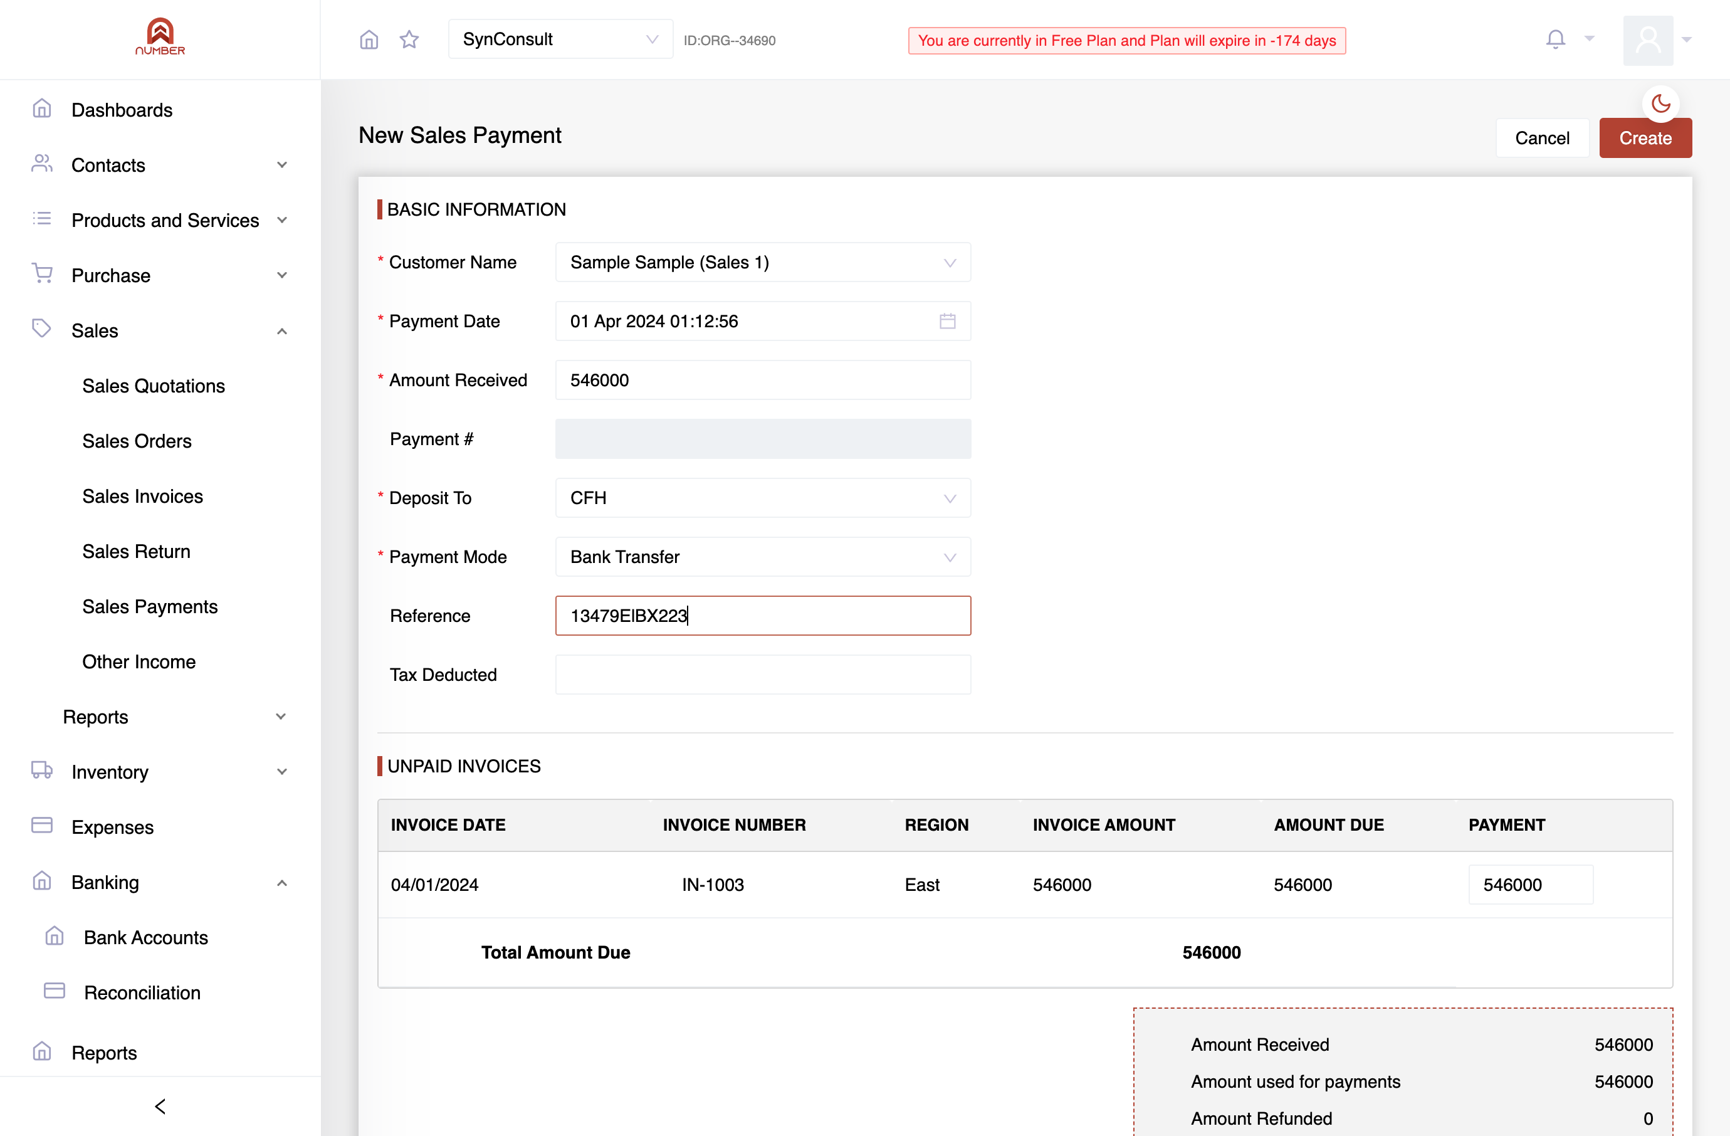Open the SynConsult organization dropdown
The image size is (1730, 1136).
point(560,39)
